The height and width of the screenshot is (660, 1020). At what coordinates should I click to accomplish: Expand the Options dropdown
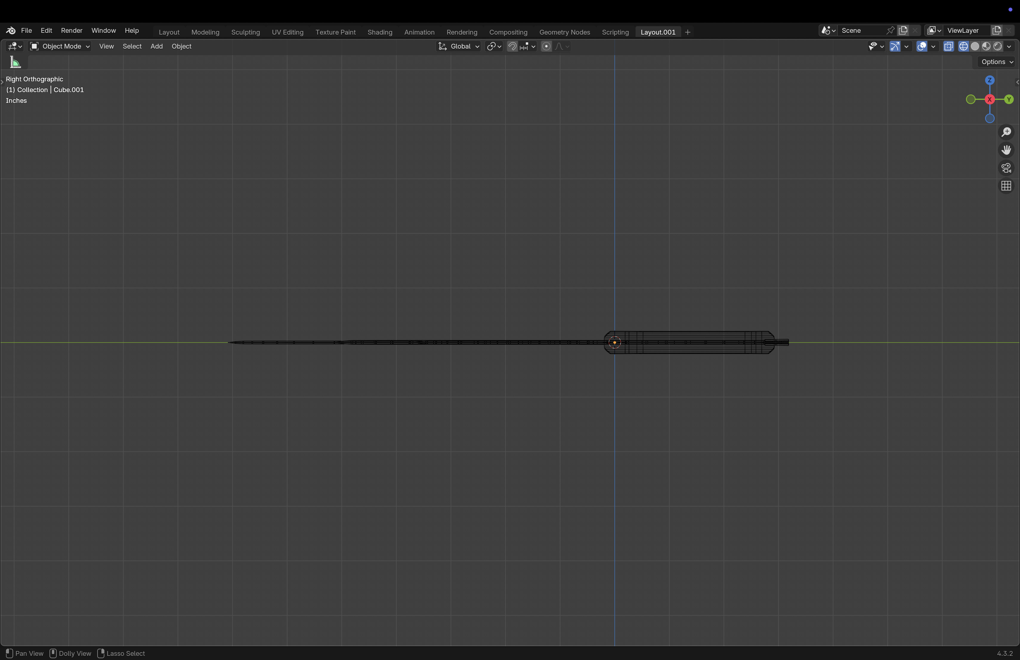(x=997, y=62)
